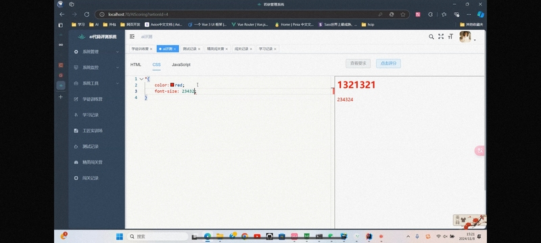Click the font-size value 23432 in code

pos(188,91)
